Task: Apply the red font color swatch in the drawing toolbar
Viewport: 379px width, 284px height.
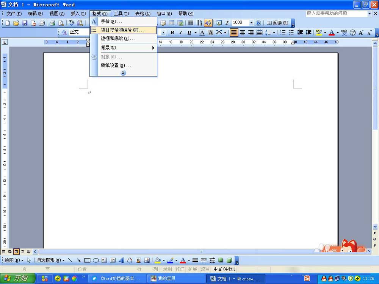Action: pyautogui.click(x=183, y=261)
